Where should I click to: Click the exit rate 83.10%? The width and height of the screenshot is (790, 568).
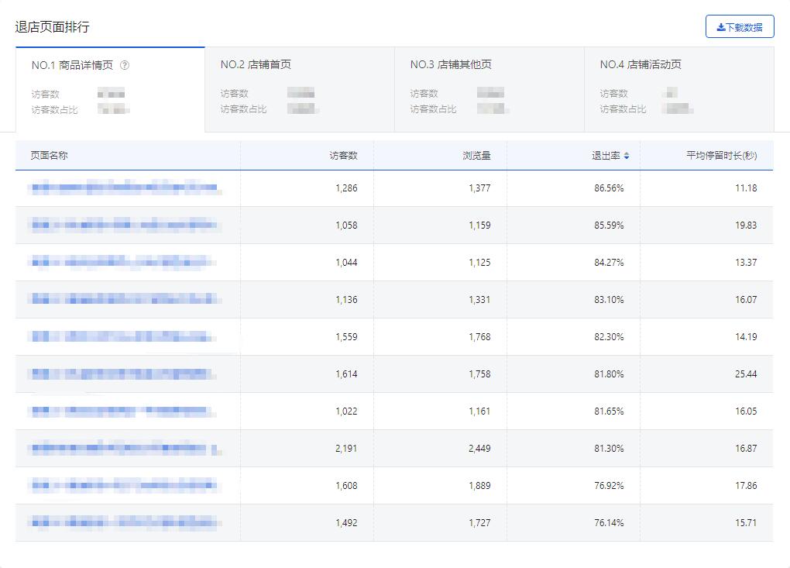point(609,299)
